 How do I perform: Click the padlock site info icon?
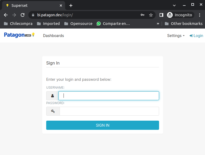(33, 15)
